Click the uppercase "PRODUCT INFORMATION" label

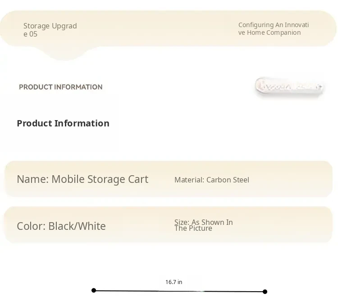point(61,87)
